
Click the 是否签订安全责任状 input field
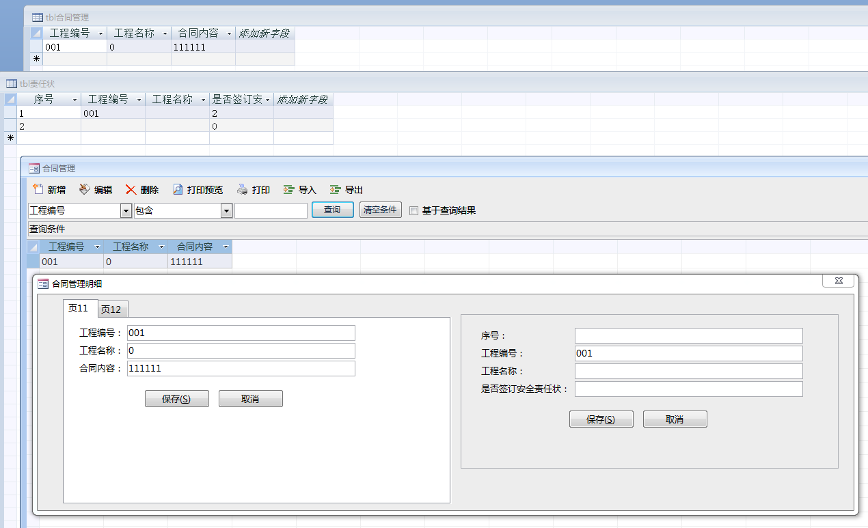688,389
